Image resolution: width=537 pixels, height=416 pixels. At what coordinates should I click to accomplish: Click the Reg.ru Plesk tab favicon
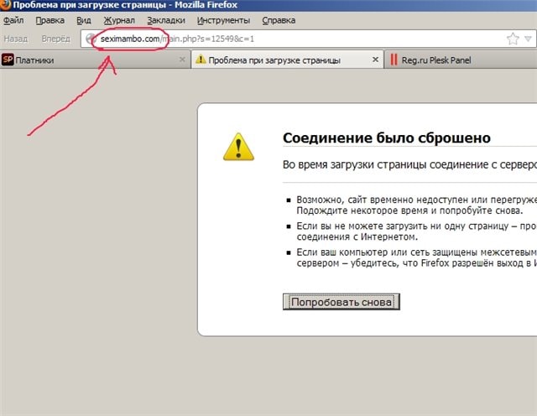click(x=394, y=60)
